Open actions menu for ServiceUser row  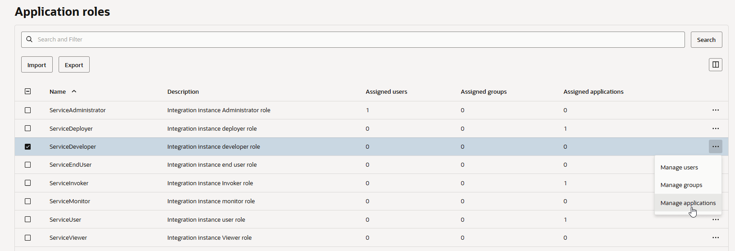click(715, 219)
